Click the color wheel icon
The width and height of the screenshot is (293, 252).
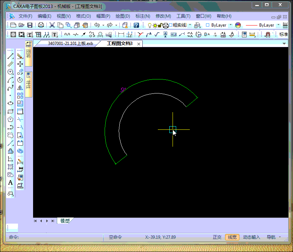point(238,25)
